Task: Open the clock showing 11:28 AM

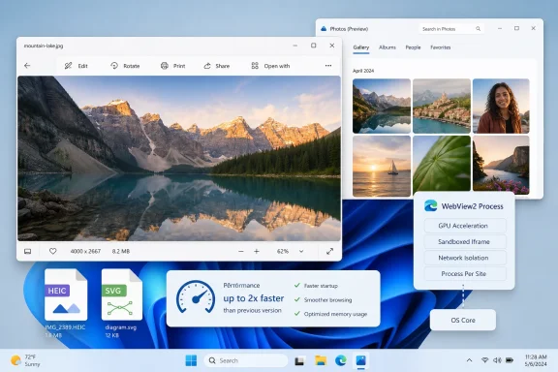Action: point(536,360)
